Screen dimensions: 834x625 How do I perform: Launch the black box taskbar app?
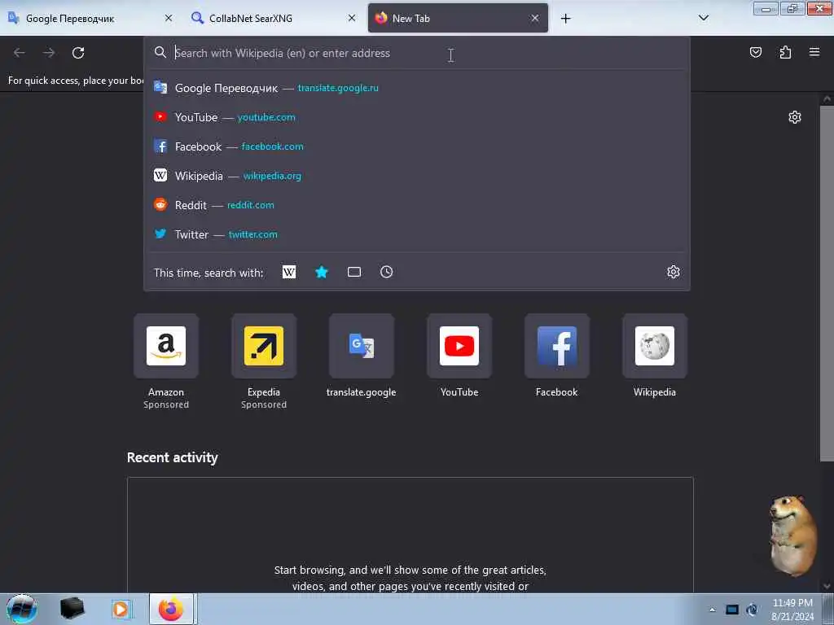(72, 609)
